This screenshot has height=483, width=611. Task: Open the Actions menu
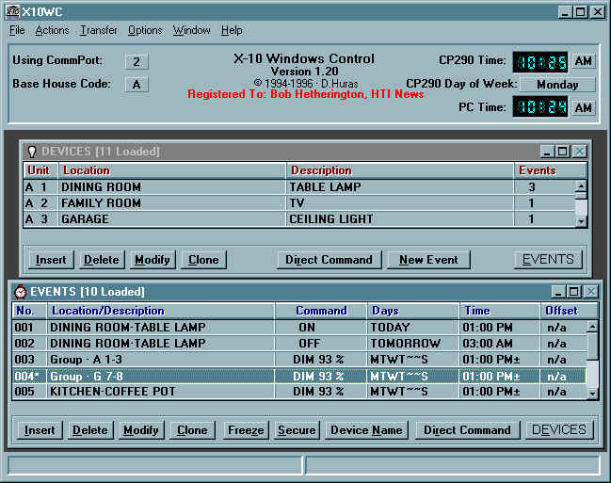pyautogui.click(x=52, y=30)
